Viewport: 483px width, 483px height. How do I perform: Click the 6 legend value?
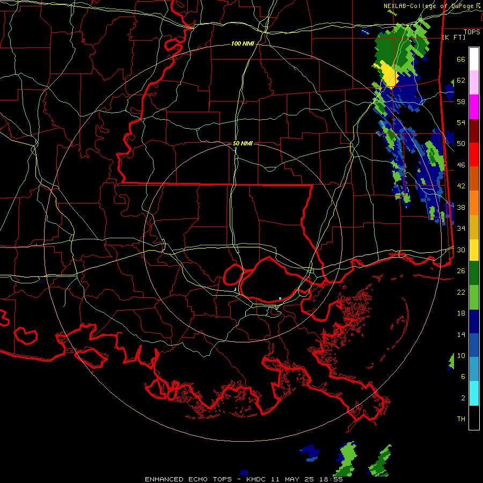click(x=463, y=377)
